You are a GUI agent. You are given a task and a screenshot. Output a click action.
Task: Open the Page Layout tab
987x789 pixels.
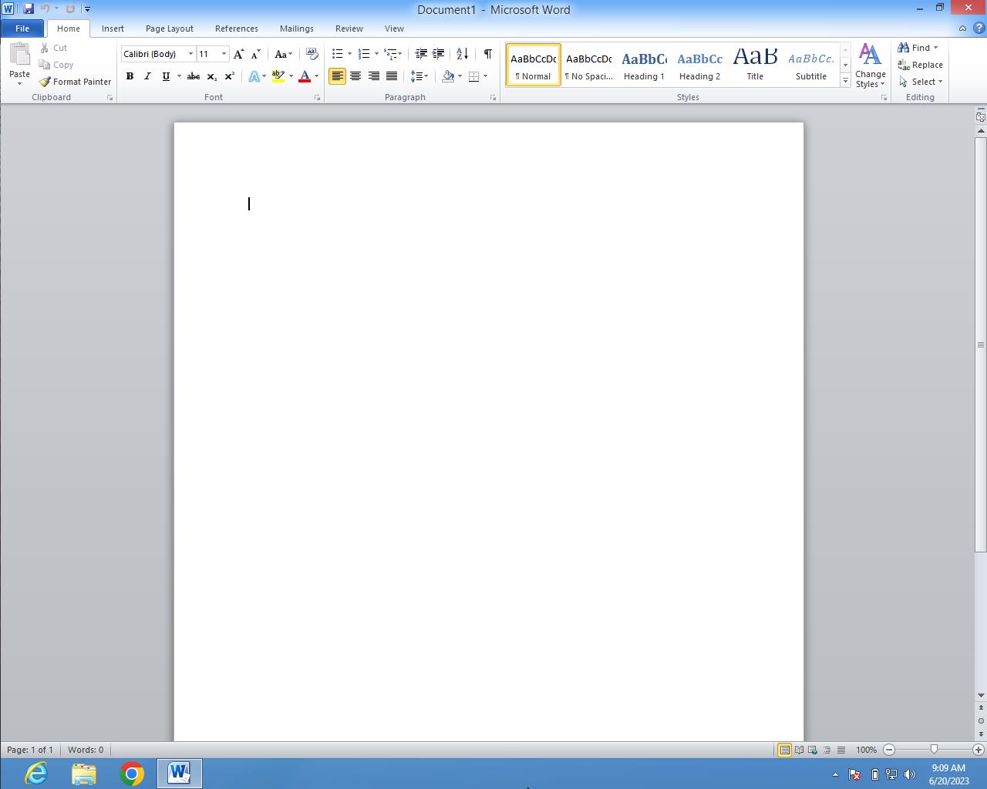169,29
